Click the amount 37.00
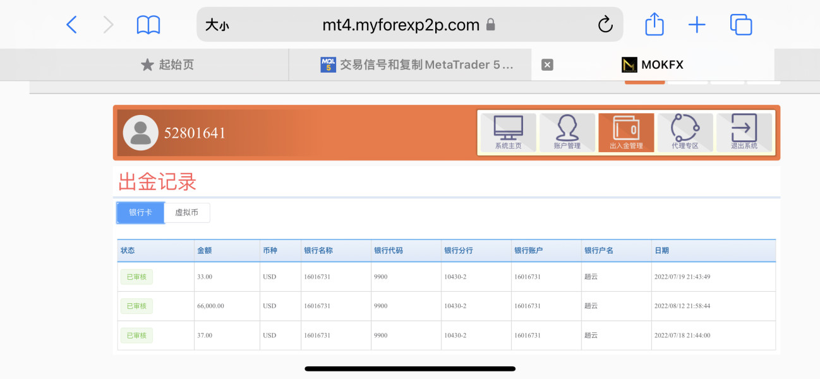This screenshot has width=820, height=379. [205, 335]
